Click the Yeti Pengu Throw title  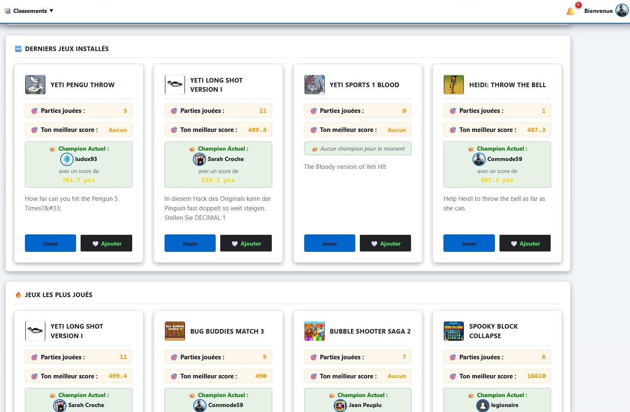tap(83, 85)
